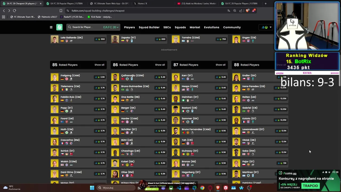Show all 86 Rated Players
Screen dimensions: 341x192
(160, 65)
